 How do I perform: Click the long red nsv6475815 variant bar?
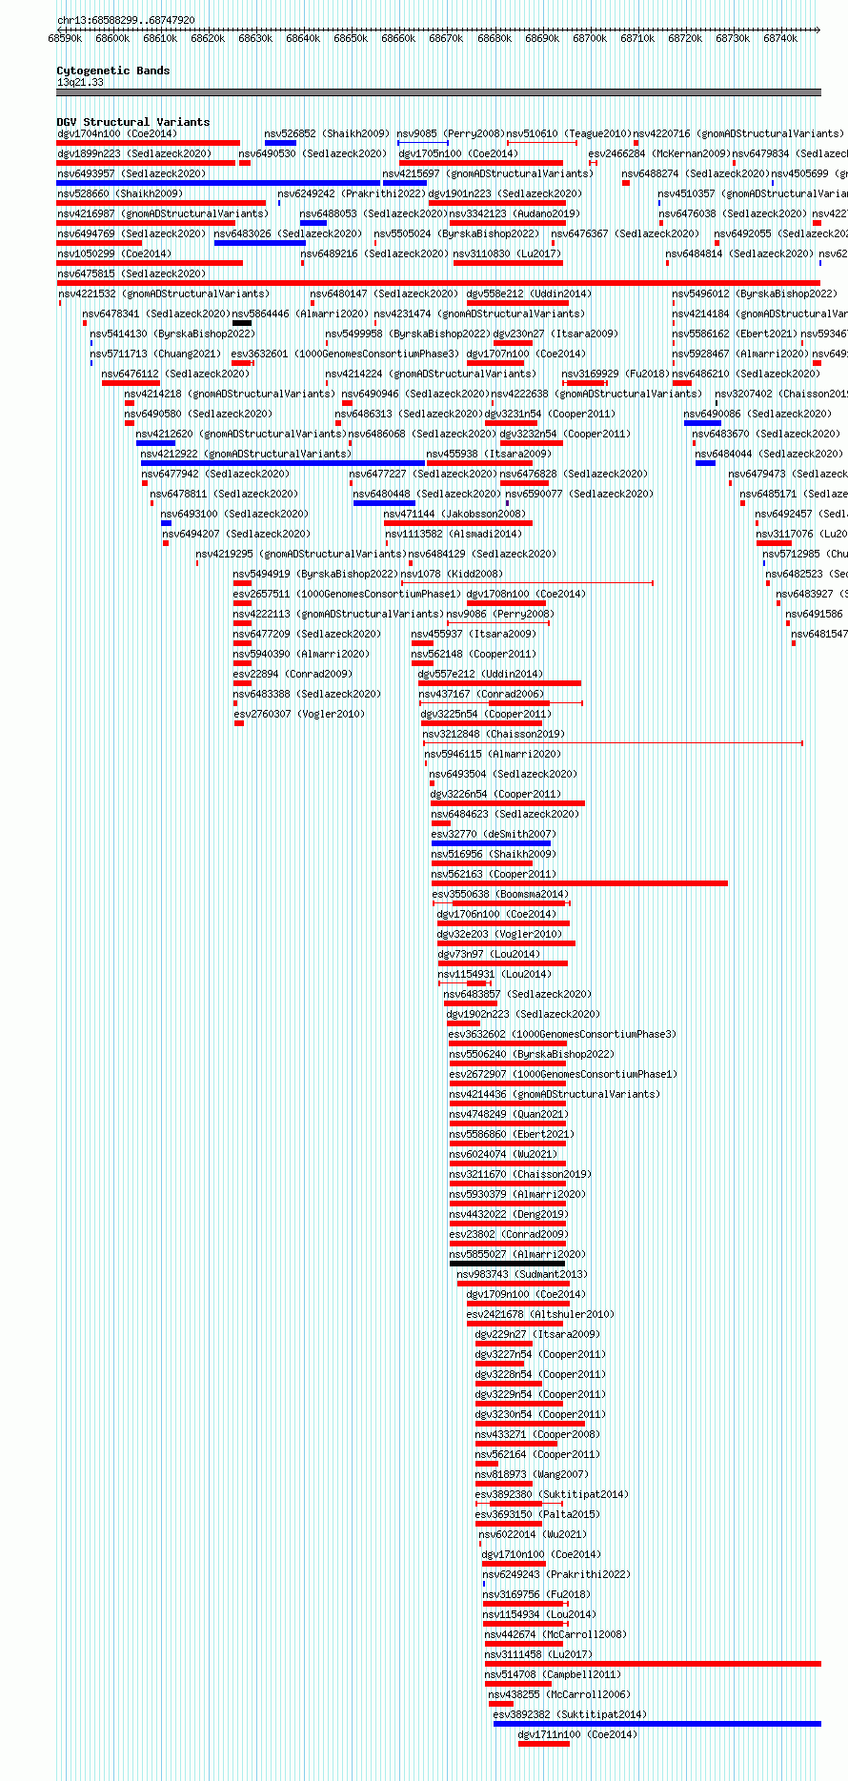[x=438, y=283]
